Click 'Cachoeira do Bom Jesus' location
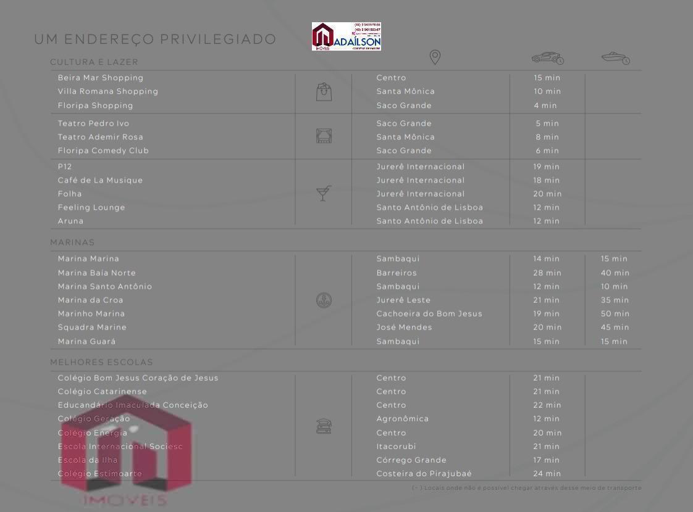This screenshot has height=512, width=693. [x=429, y=314]
